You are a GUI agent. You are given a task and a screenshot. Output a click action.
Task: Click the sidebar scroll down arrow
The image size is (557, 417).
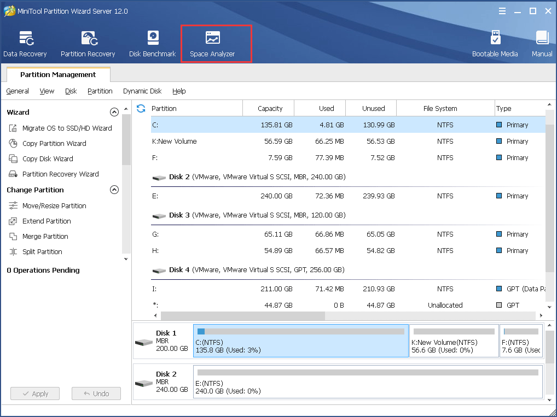(126, 259)
